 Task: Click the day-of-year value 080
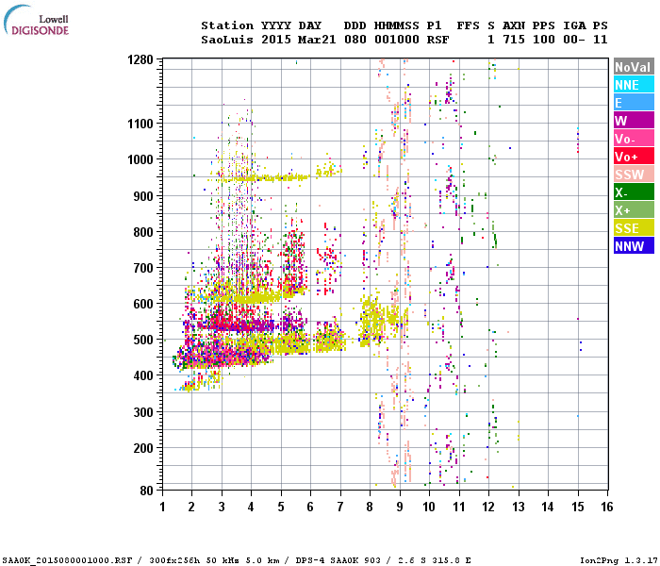(x=355, y=40)
